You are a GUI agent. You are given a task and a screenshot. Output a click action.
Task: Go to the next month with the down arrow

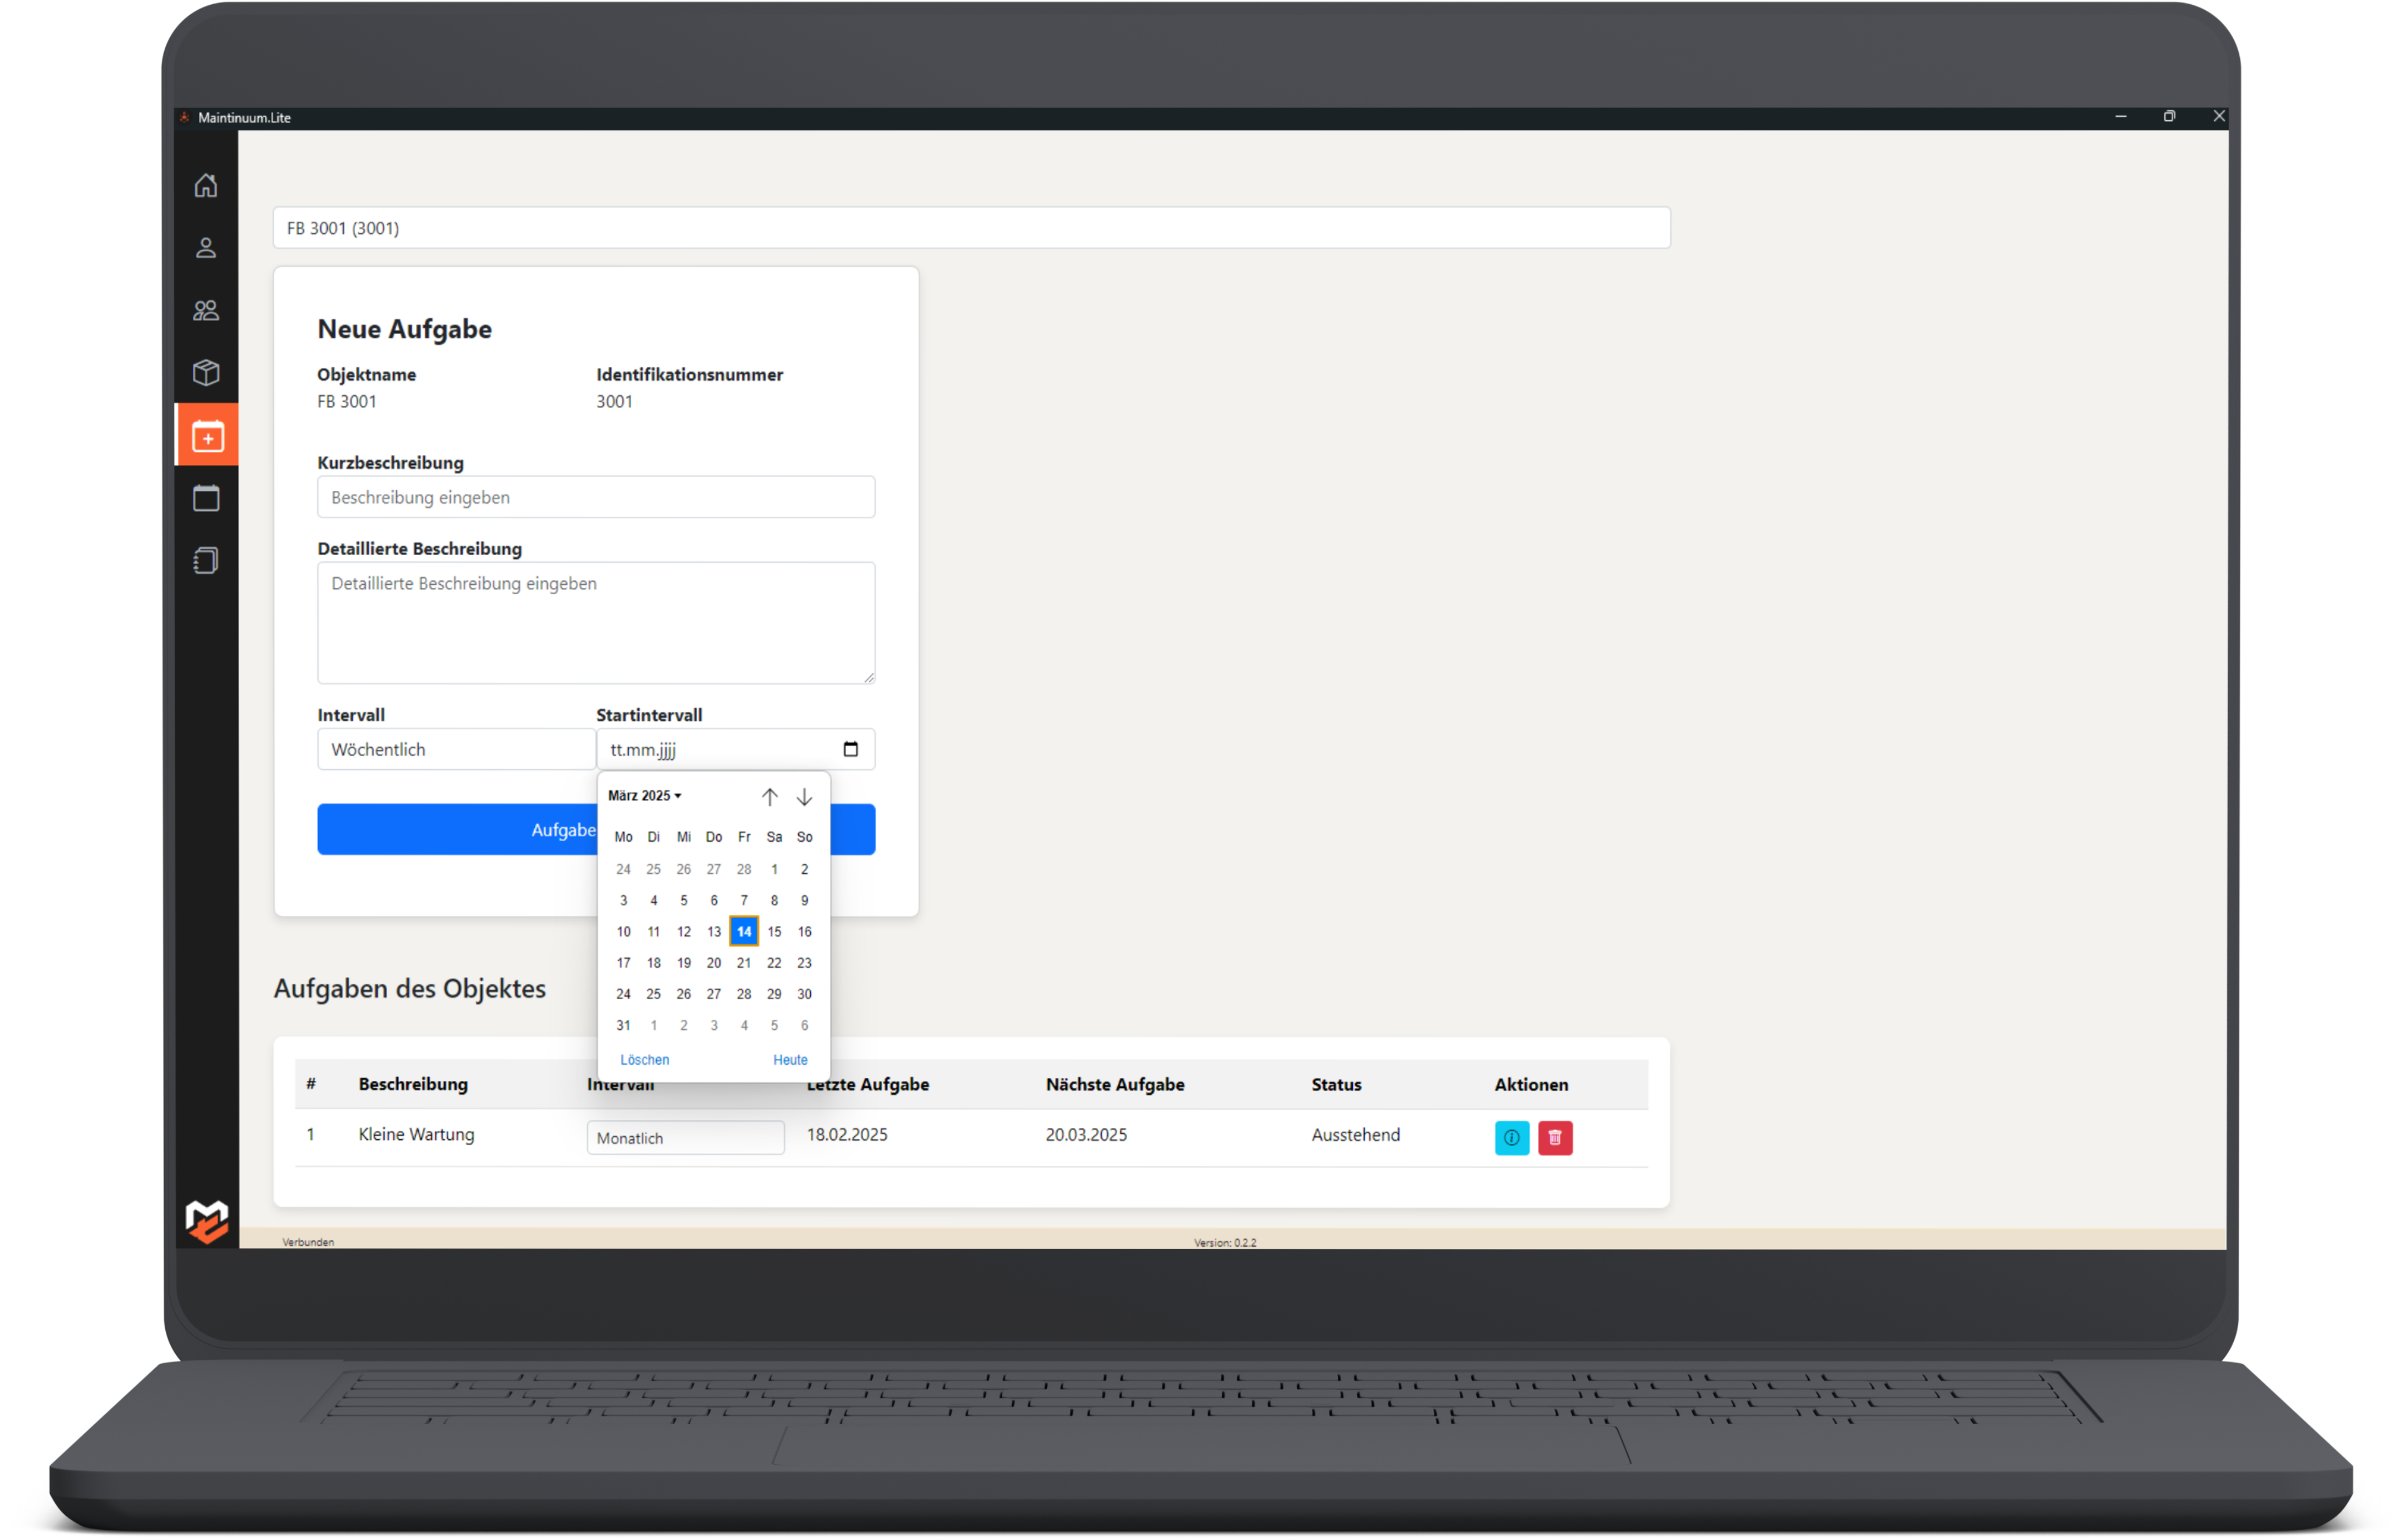click(x=804, y=797)
